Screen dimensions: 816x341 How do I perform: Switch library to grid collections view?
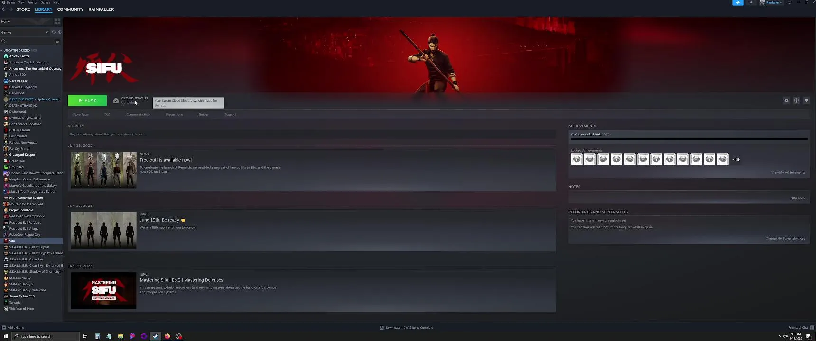pos(57,21)
